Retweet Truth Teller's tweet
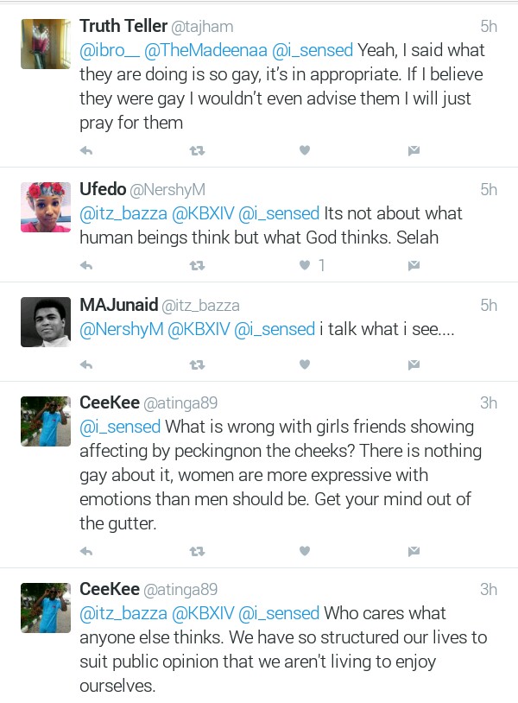 pos(197,150)
